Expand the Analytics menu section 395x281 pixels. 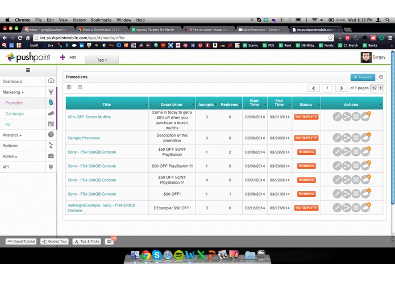12,135
